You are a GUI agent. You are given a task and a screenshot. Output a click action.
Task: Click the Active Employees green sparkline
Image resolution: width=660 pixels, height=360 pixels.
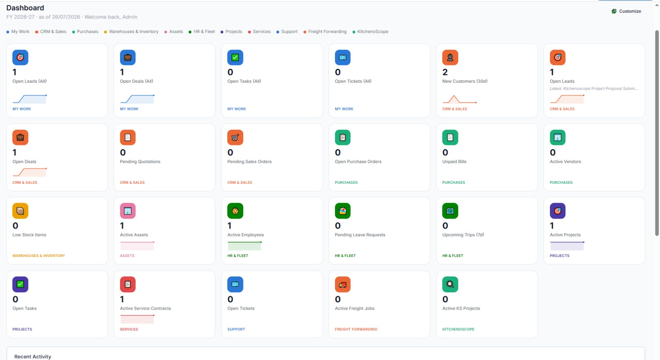coord(245,246)
